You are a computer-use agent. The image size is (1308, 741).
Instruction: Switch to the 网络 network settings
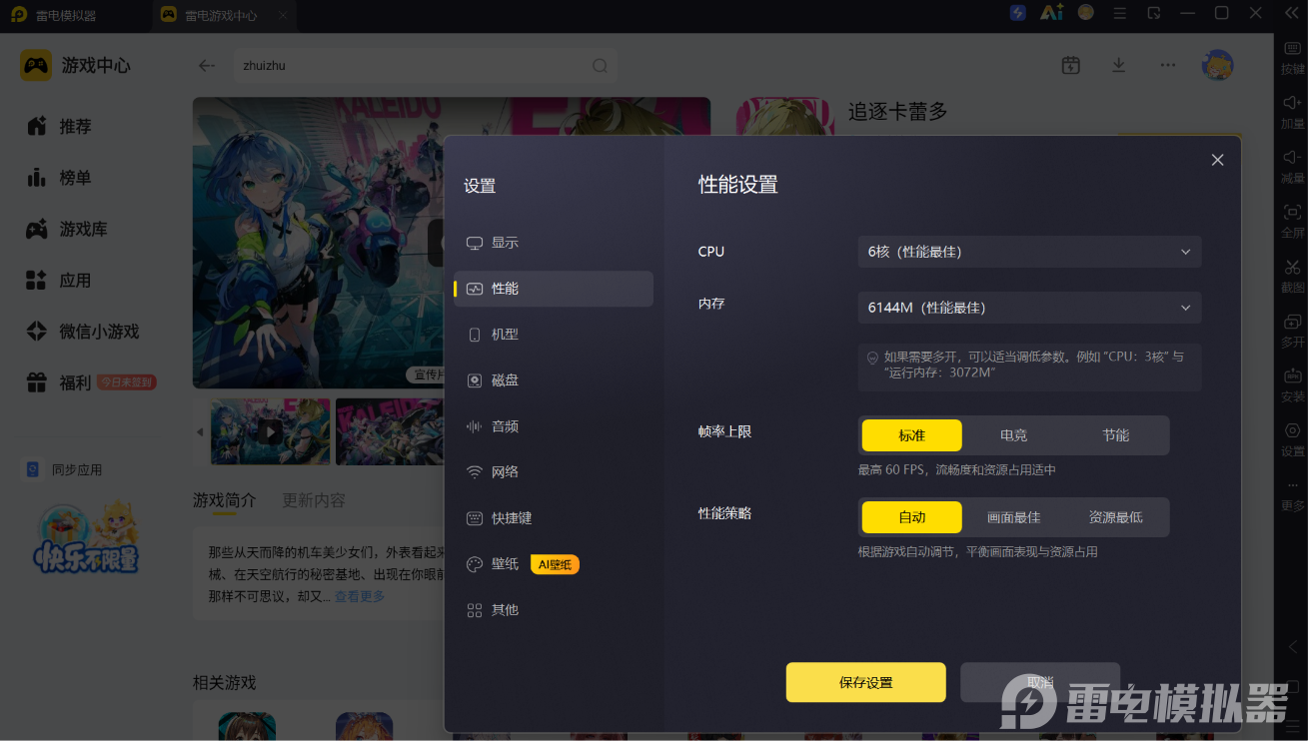tap(554, 472)
